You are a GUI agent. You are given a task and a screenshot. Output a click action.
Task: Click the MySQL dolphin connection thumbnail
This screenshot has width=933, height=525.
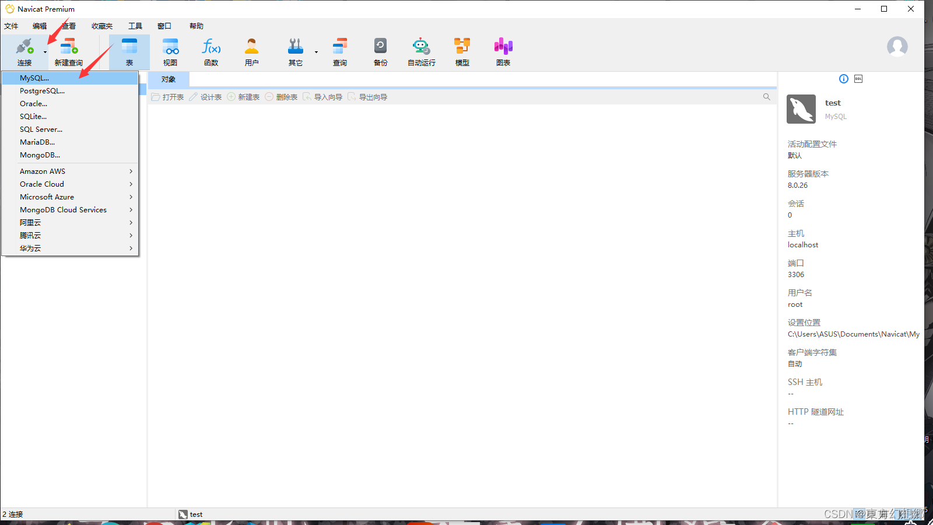(x=801, y=109)
